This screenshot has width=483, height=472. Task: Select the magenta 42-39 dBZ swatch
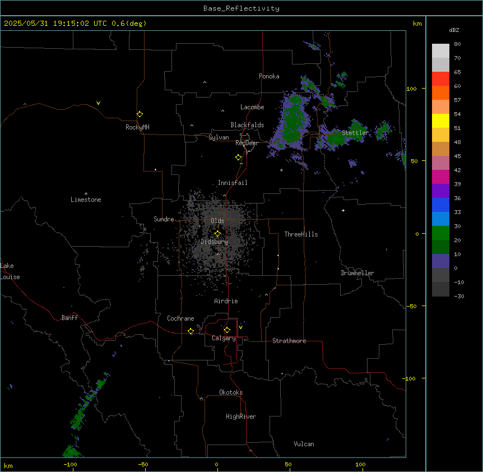(x=440, y=177)
